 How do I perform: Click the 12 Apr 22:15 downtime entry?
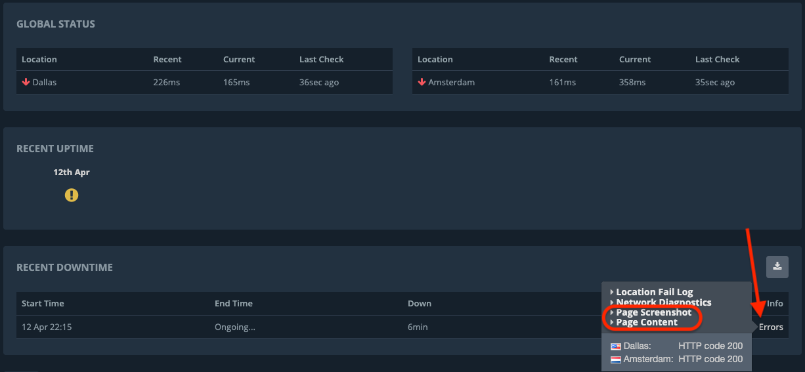coord(47,327)
